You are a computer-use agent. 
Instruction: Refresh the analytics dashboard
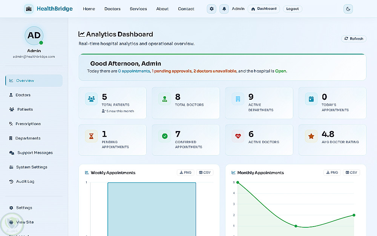[354, 39]
